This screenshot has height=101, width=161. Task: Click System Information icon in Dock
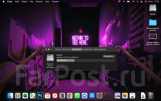pyautogui.click(x=132, y=96)
